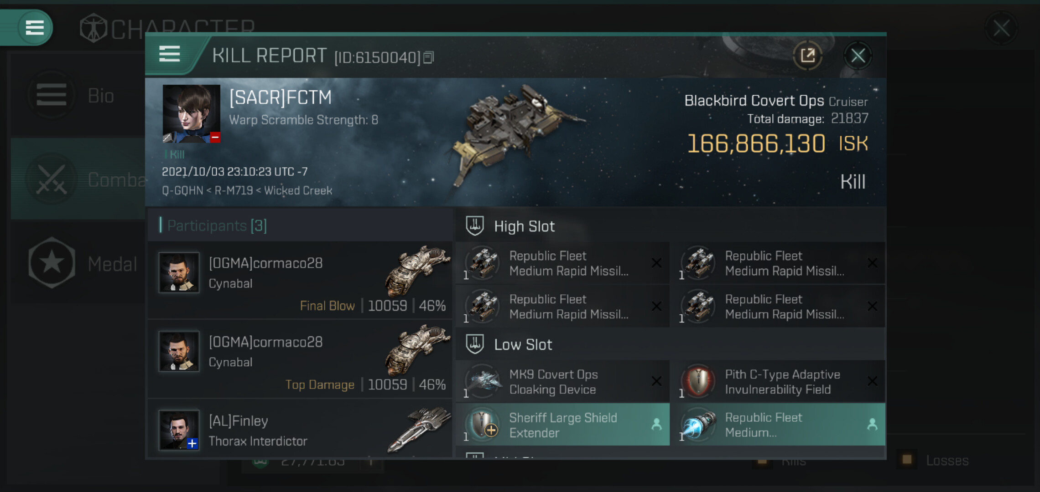Close the kill report window
The height and width of the screenshot is (492, 1040).
858,56
